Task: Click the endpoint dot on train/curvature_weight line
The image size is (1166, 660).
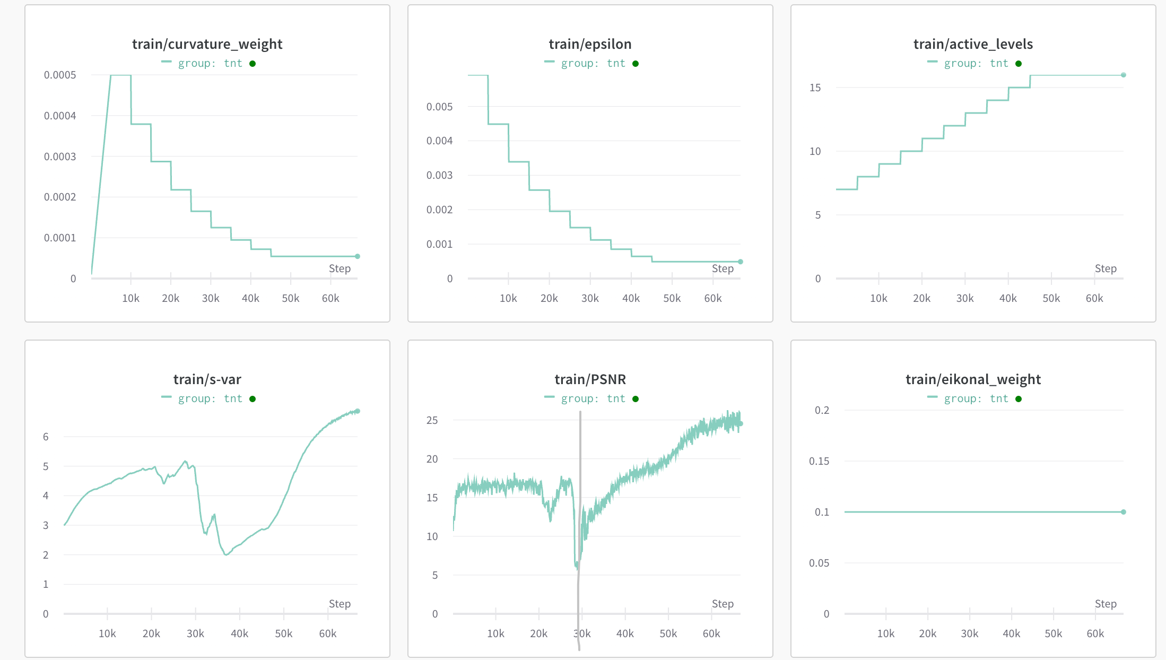Action: click(358, 255)
